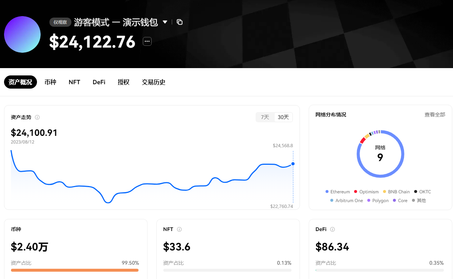Viewport: 453px width, 279px height.
Task: Click the 网络分布情况 heading
Action: [x=331, y=115]
